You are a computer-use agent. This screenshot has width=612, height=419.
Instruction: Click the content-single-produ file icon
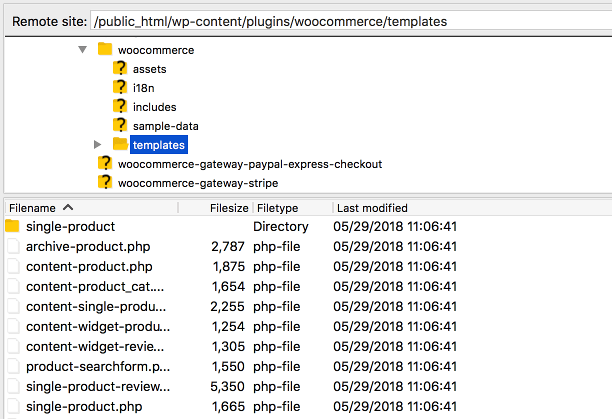point(13,306)
